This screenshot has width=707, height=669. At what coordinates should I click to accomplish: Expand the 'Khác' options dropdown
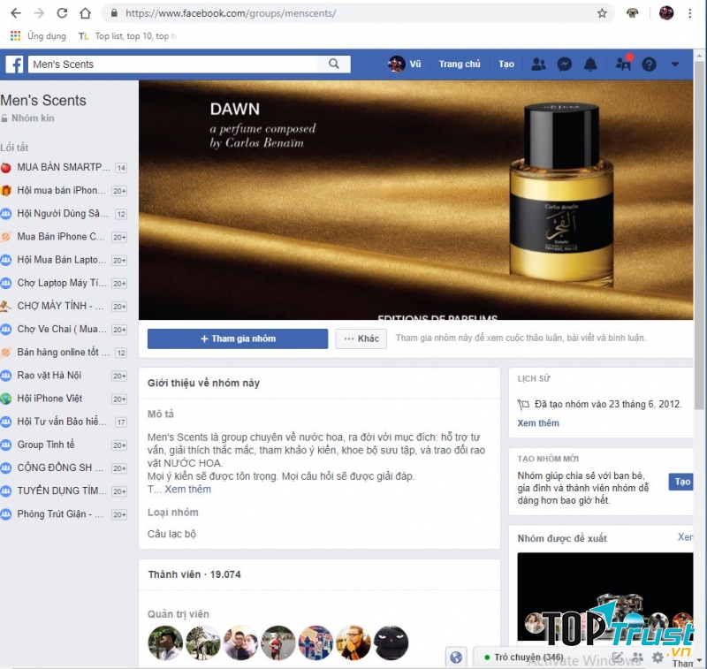(x=361, y=338)
